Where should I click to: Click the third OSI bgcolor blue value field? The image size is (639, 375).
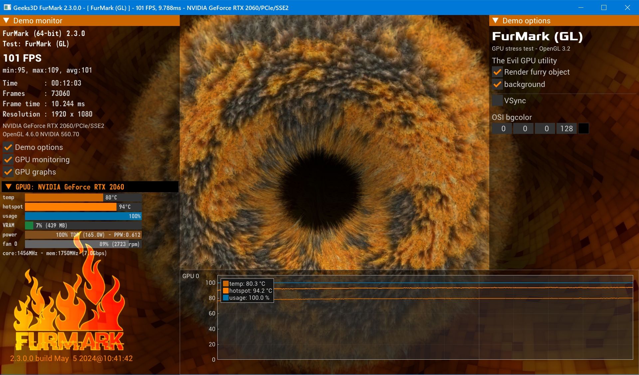pos(545,129)
